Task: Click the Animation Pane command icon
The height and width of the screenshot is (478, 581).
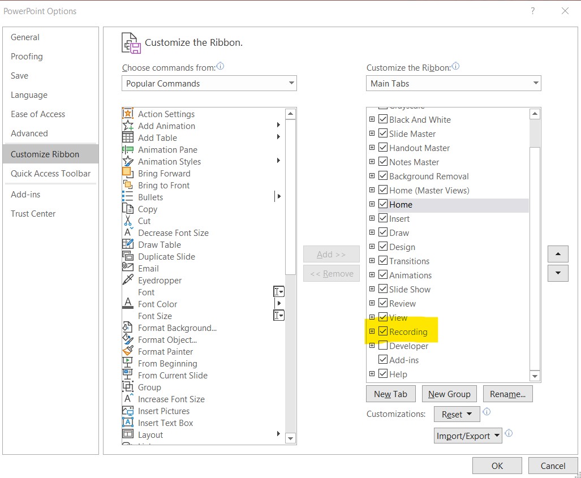Action: (128, 149)
